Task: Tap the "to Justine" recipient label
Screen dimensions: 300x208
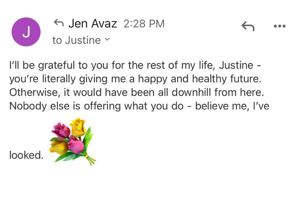Action: tap(76, 40)
